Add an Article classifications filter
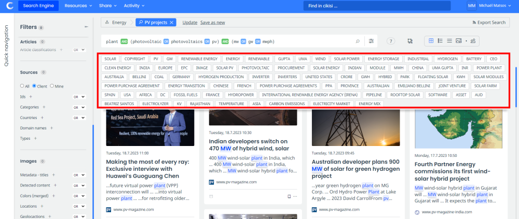The height and width of the screenshot is (219, 519). click(x=61, y=50)
